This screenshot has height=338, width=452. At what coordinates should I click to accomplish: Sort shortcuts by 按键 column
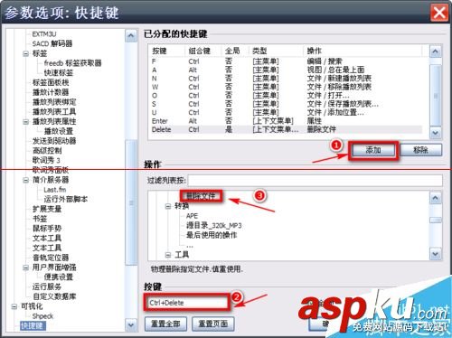[x=167, y=51]
